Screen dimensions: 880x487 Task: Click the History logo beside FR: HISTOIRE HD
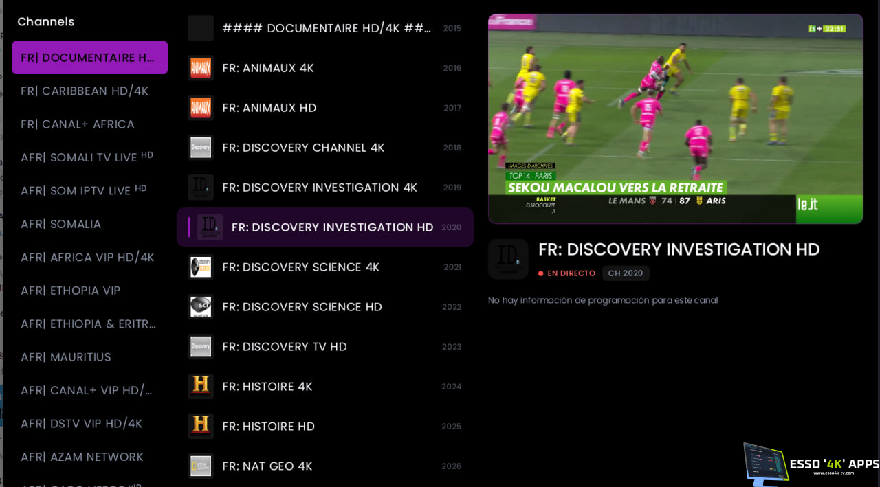tap(201, 427)
